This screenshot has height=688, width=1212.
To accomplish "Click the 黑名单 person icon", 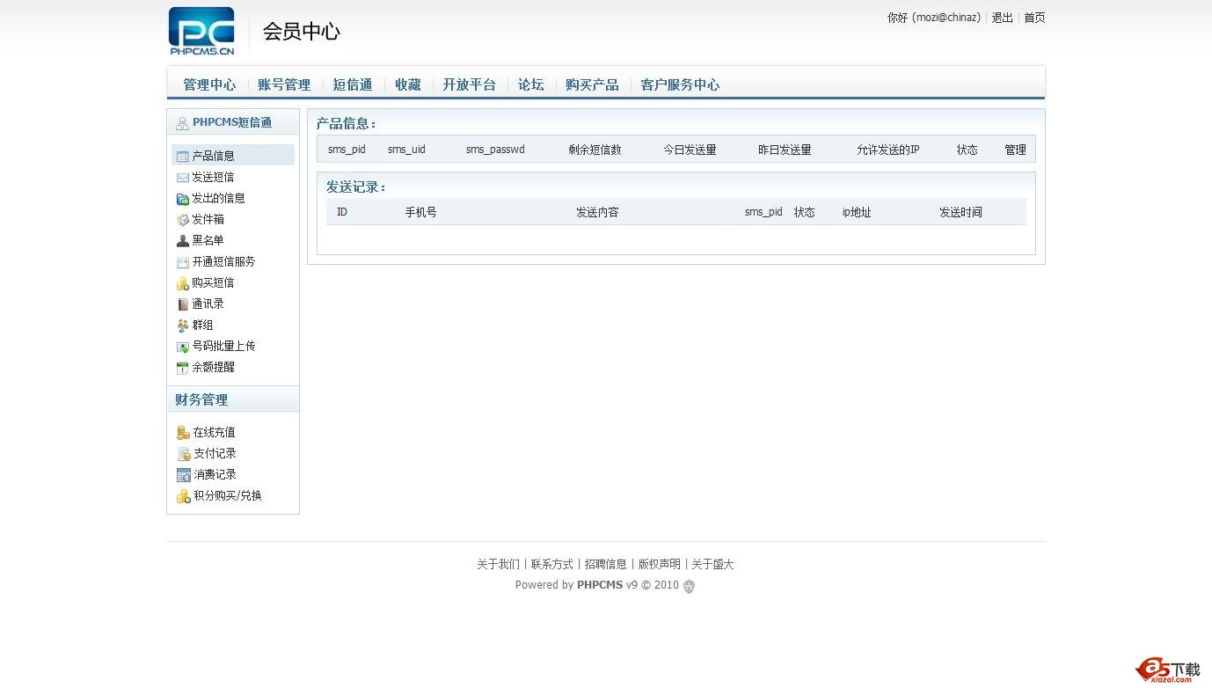I will click(182, 241).
